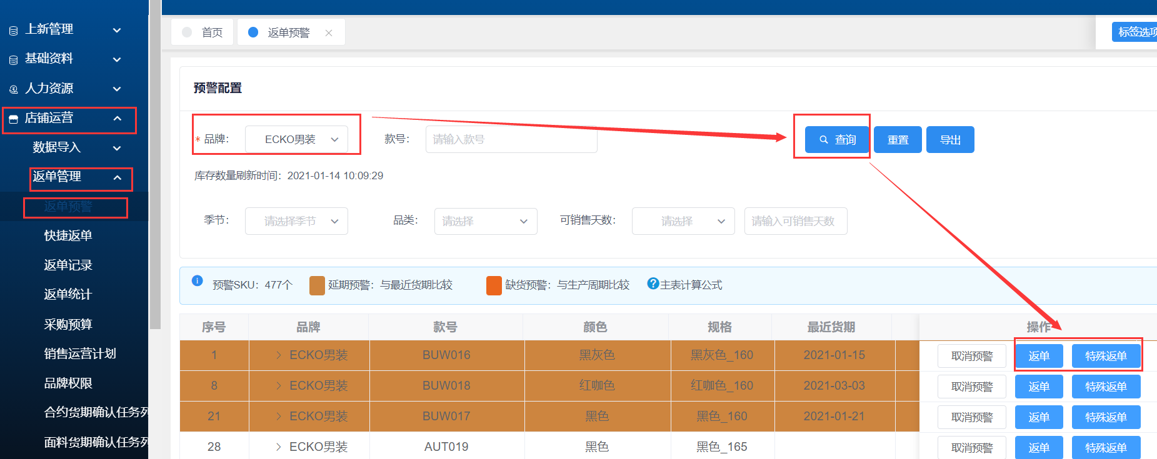The width and height of the screenshot is (1157, 459).
Task: Expand row 1 BUW016 arrow
Action: (279, 355)
